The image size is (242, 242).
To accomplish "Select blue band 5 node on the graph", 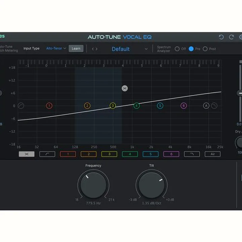I will click(160, 106).
